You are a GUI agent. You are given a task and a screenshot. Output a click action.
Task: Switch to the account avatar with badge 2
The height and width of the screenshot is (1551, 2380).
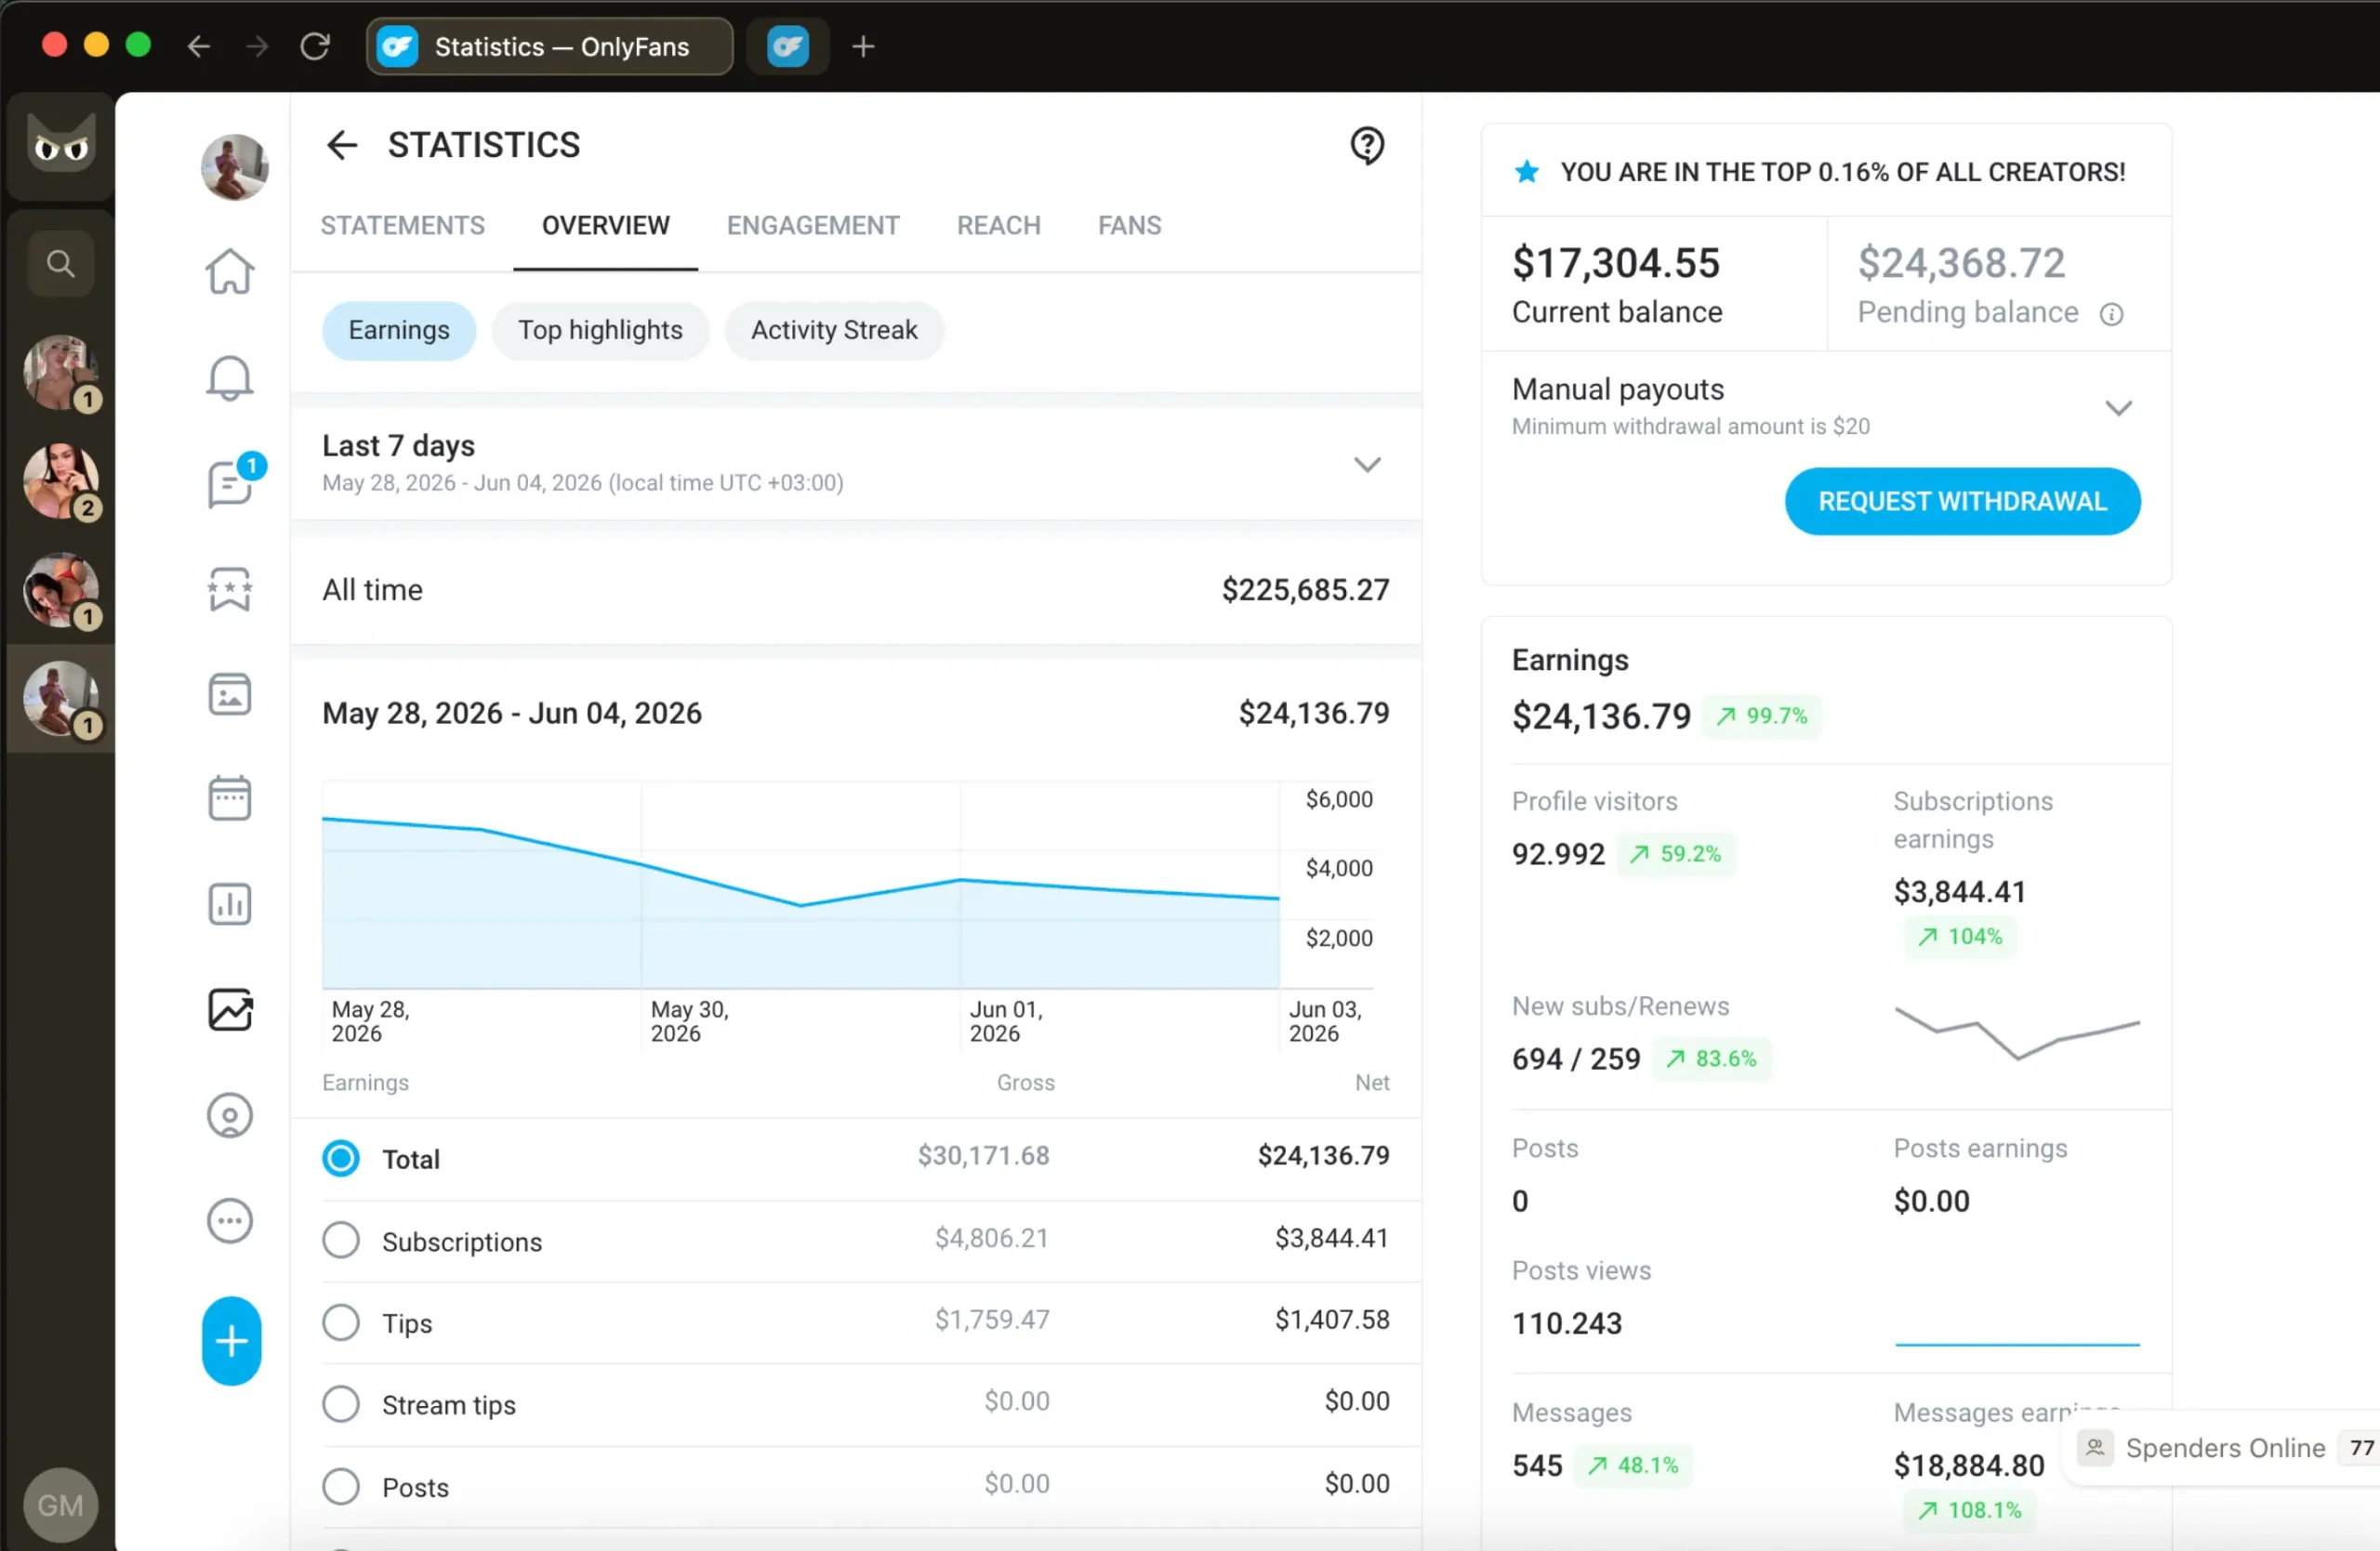62,481
